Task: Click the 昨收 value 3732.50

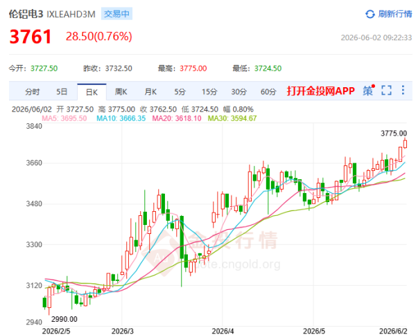Action: pos(119,69)
